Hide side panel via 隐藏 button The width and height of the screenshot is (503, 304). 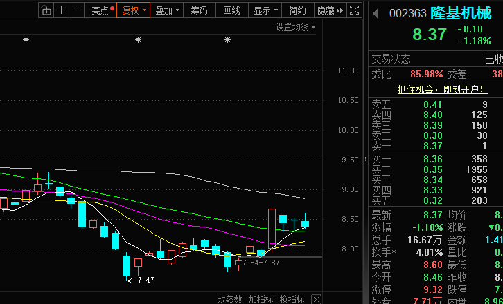click(330, 10)
